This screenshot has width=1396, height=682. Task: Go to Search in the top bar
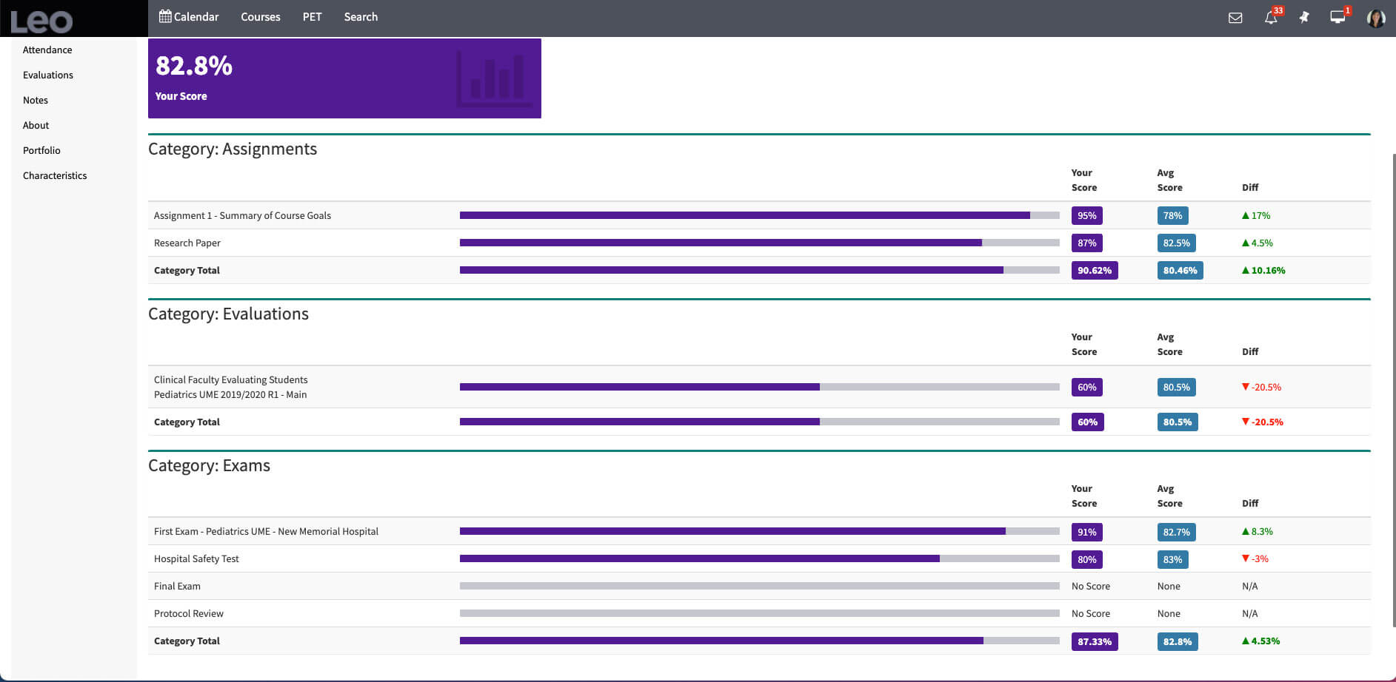pyautogui.click(x=361, y=17)
